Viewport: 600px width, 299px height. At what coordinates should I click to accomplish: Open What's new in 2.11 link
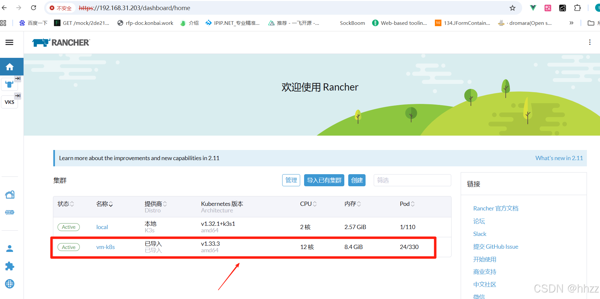pos(559,158)
